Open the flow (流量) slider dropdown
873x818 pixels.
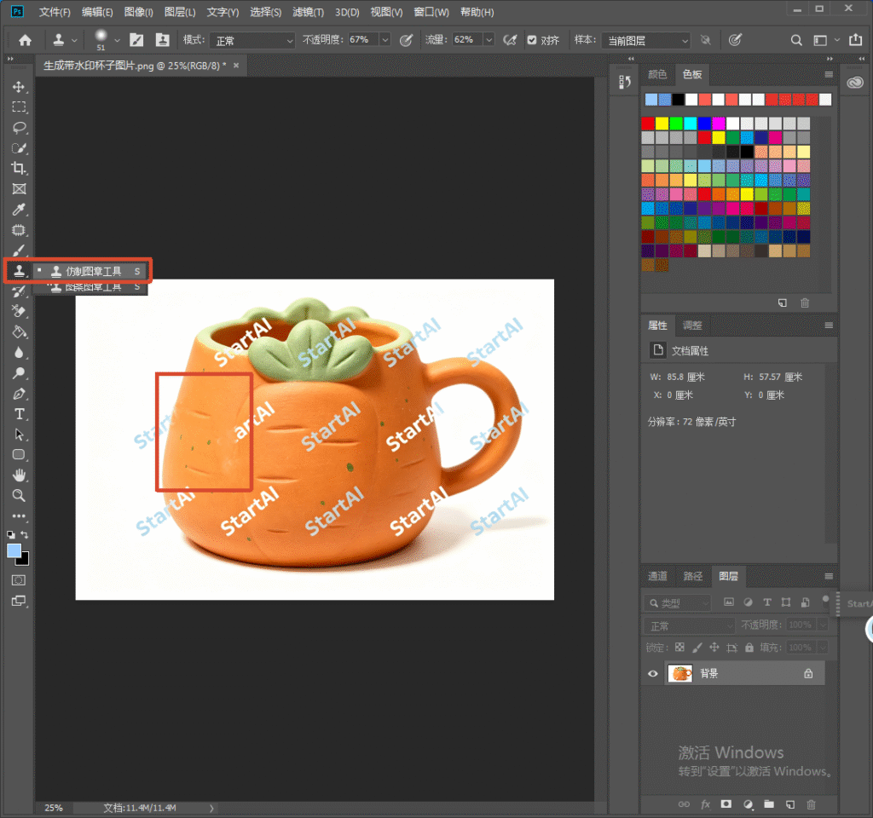tap(489, 39)
